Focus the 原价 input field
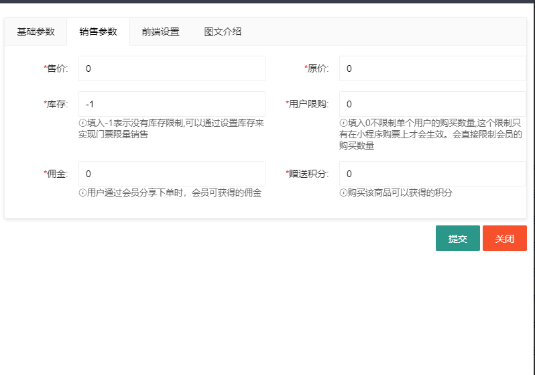Screen dimensions: 535x375 pos(432,68)
